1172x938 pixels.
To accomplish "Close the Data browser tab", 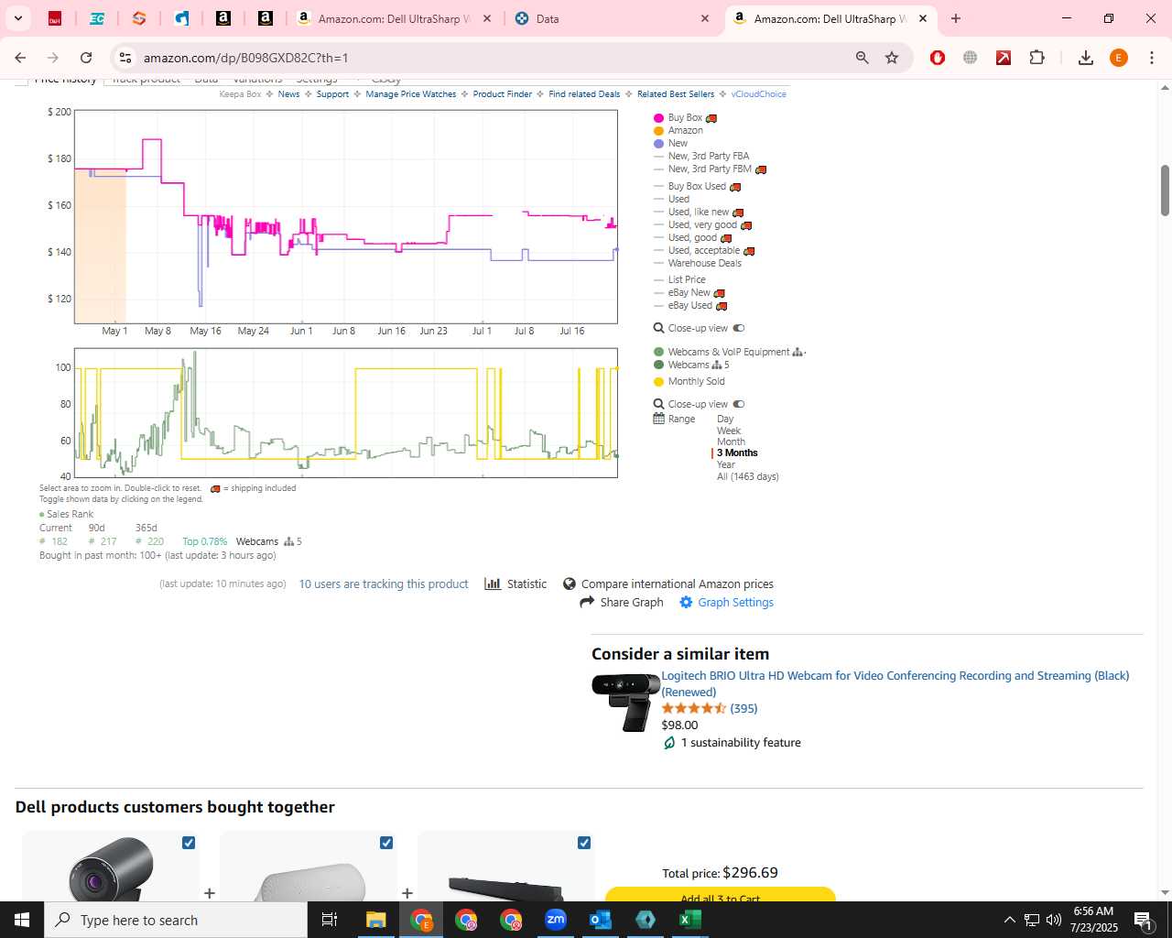I will click(705, 18).
